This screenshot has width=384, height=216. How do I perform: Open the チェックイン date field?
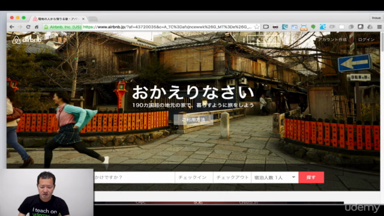pos(194,178)
